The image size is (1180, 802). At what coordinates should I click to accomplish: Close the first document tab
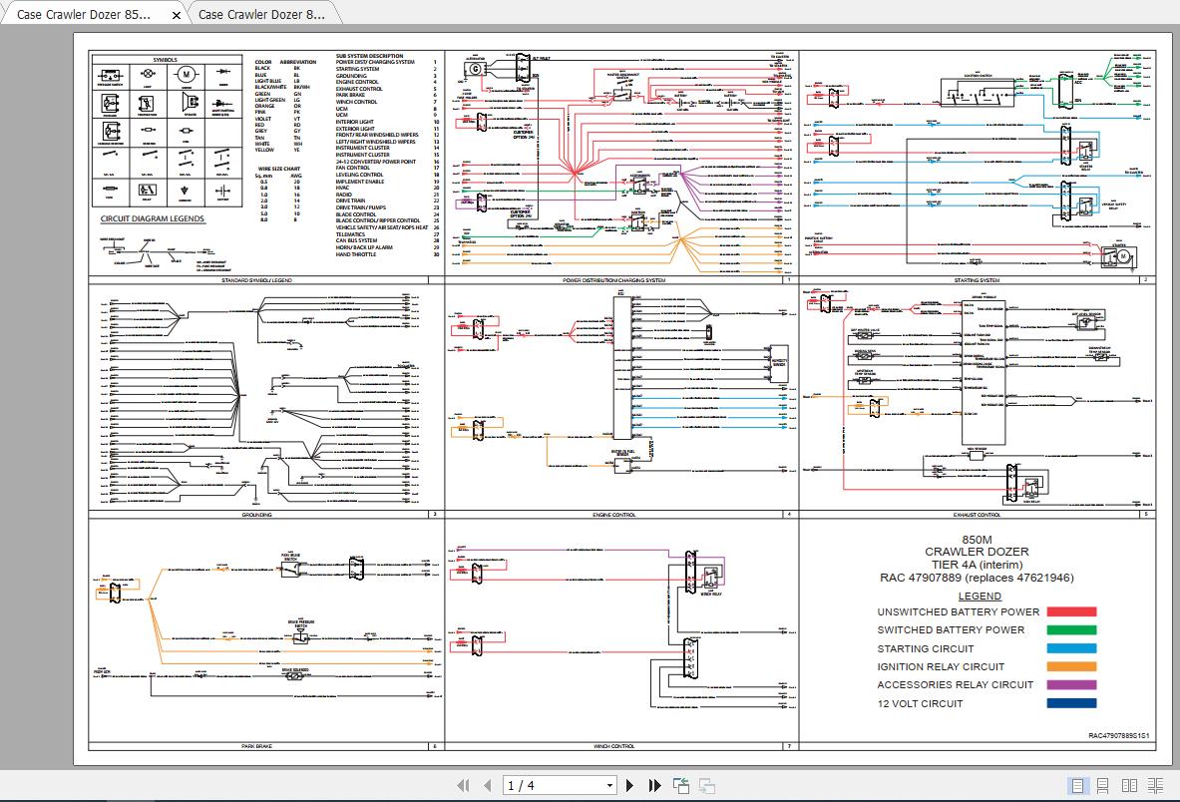pyautogui.click(x=177, y=16)
